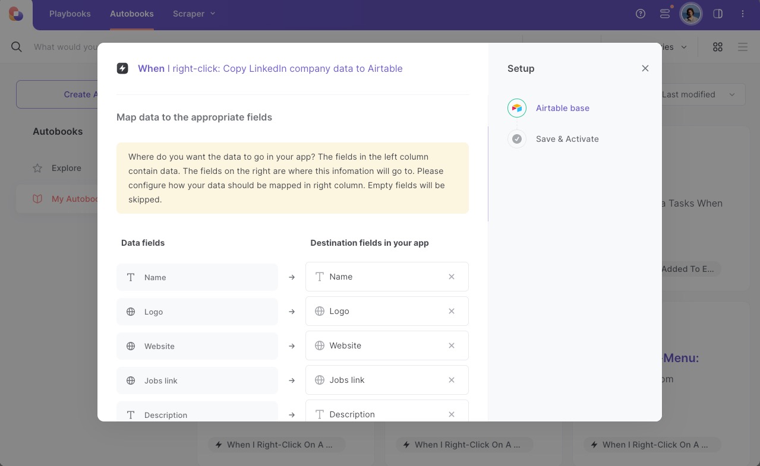
Task: Open the Website destination field selector
Action: pyautogui.click(x=387, y=345)
